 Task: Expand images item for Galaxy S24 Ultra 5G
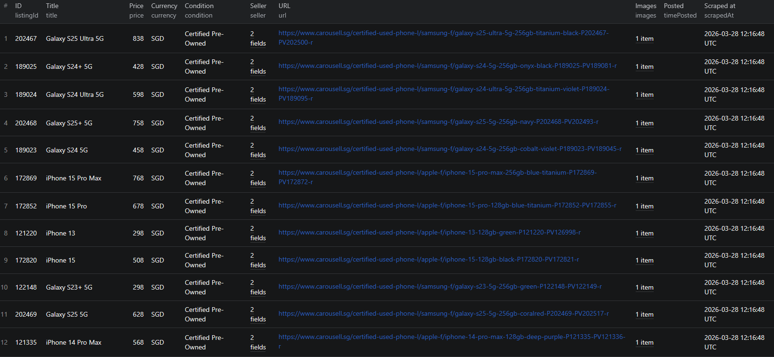tap(644, 95)
